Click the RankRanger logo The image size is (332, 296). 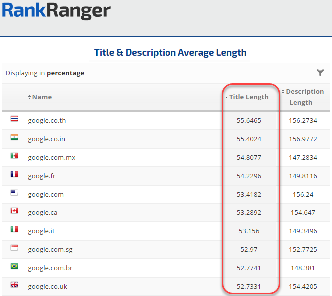[56, 11]
